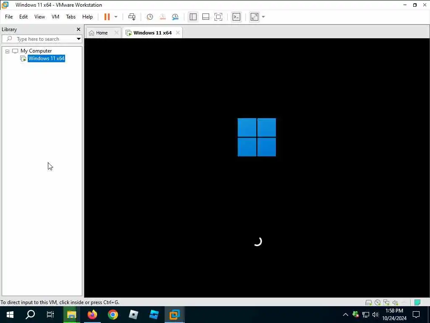
Task: Close the Library panel
Action: [79, 29]
